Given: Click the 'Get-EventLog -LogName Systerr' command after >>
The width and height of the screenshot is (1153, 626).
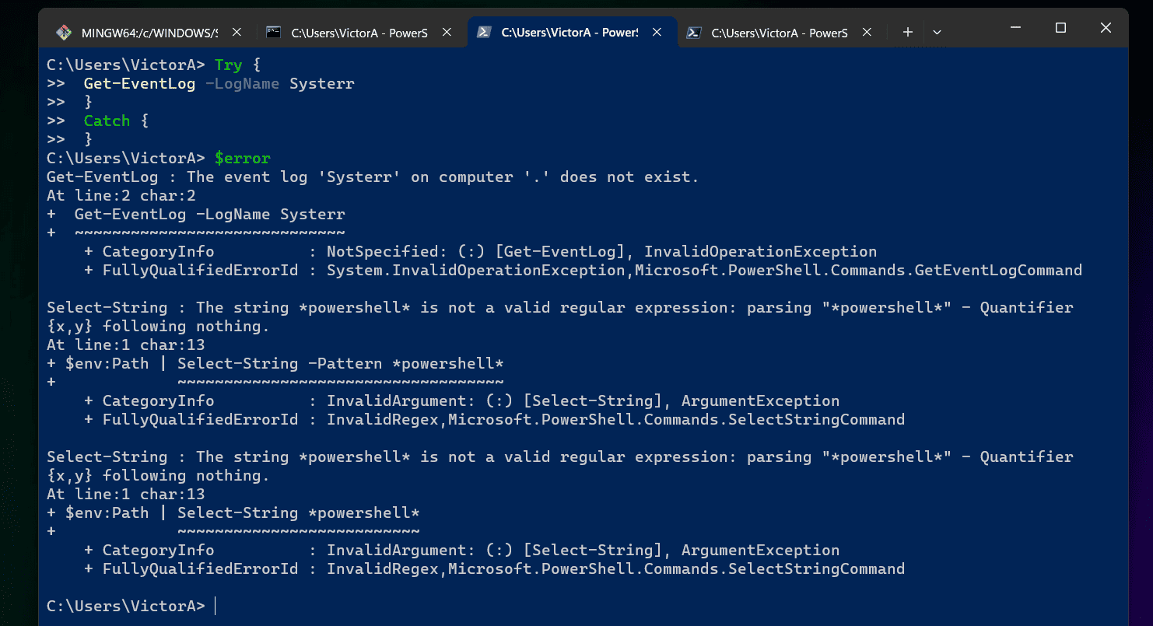Looking at the screenshot, I should tap(219, 84).
